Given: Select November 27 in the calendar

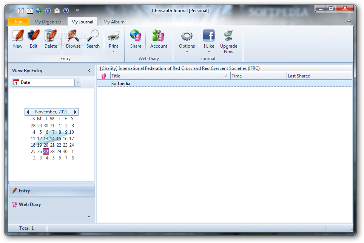Looking at the screenshot, I should [x=46, y=152].
